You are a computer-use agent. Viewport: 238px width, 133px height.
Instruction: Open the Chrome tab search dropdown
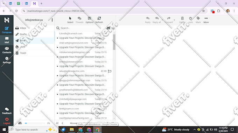3,3
